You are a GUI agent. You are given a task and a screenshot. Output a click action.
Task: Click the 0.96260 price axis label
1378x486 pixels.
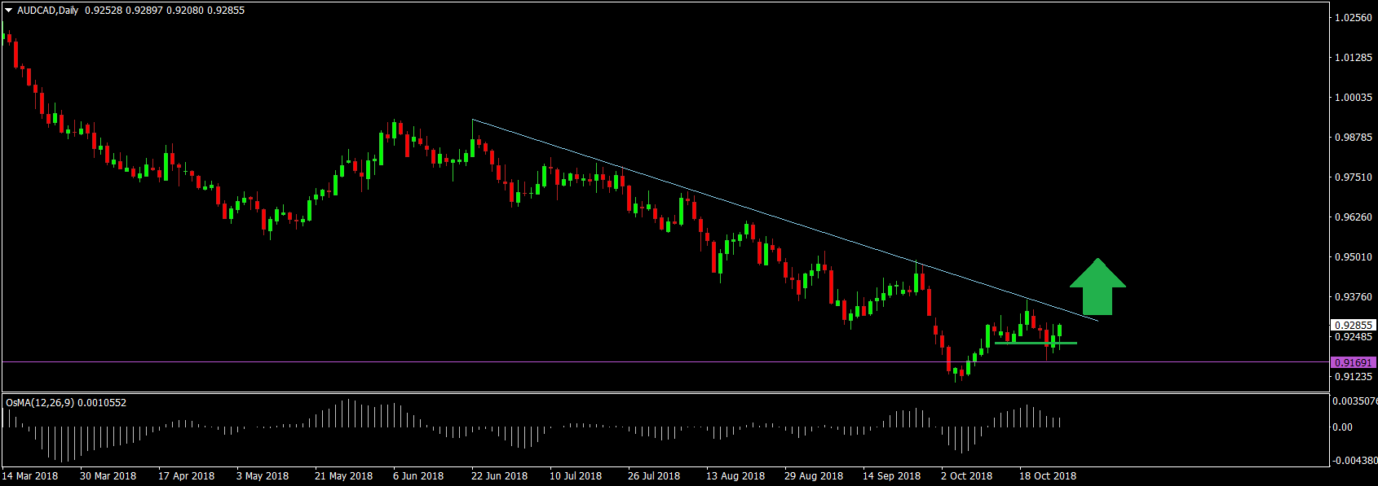pos(1353,217)
